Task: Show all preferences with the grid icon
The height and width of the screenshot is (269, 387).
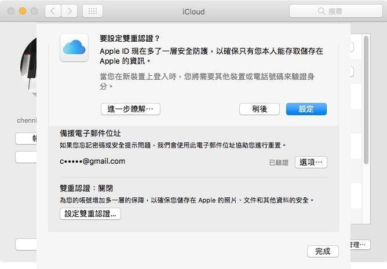Action: click(93, 11)
